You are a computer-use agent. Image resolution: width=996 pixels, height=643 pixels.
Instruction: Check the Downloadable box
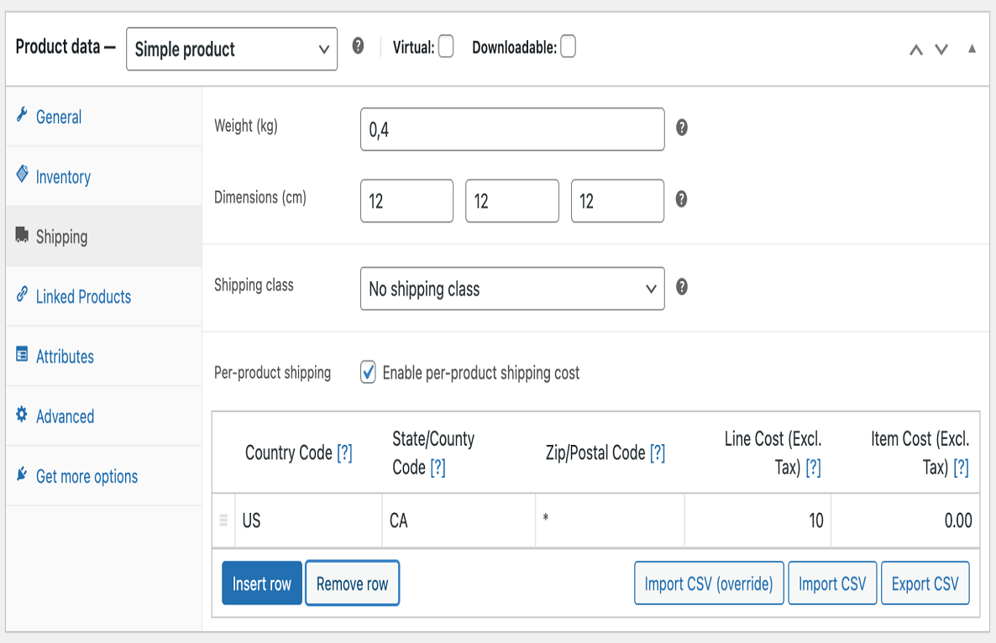(568, 47)
